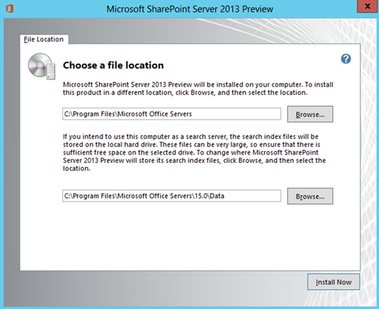Click the install path field for Office Servers
Image resolution: width=379 pixels, height=309 pixels.
tap(172, 114)
